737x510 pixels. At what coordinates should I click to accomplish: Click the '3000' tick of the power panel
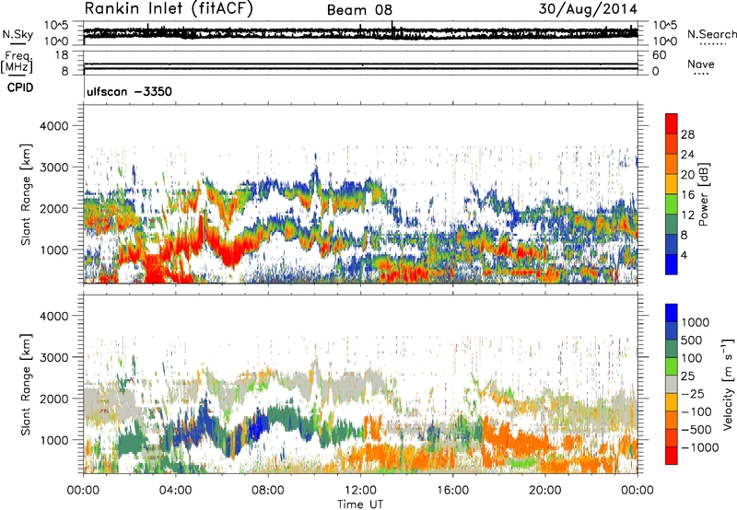pos(53,168)
